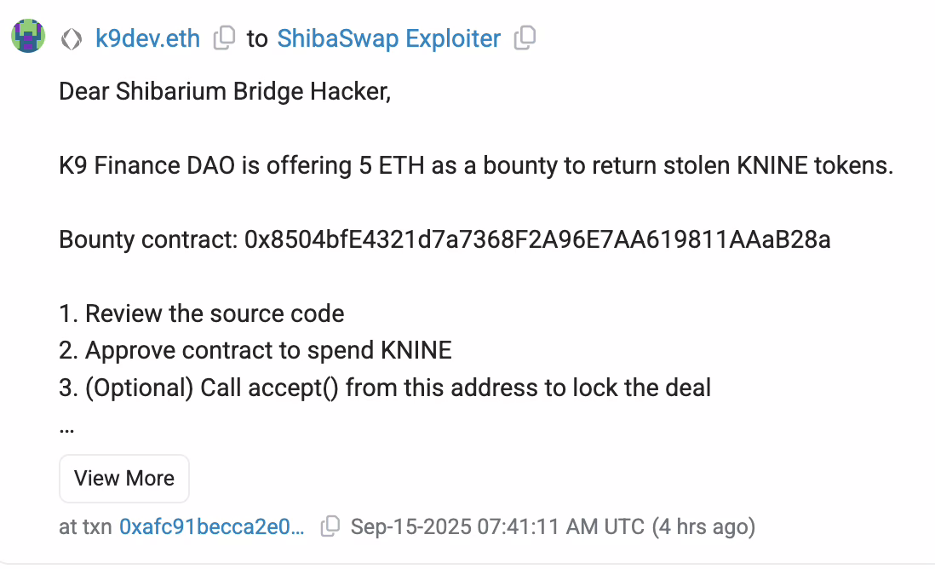Click the '(4 hrs ago)' relative time
Viewport: 935px width, 569px height.
[703, 526]
